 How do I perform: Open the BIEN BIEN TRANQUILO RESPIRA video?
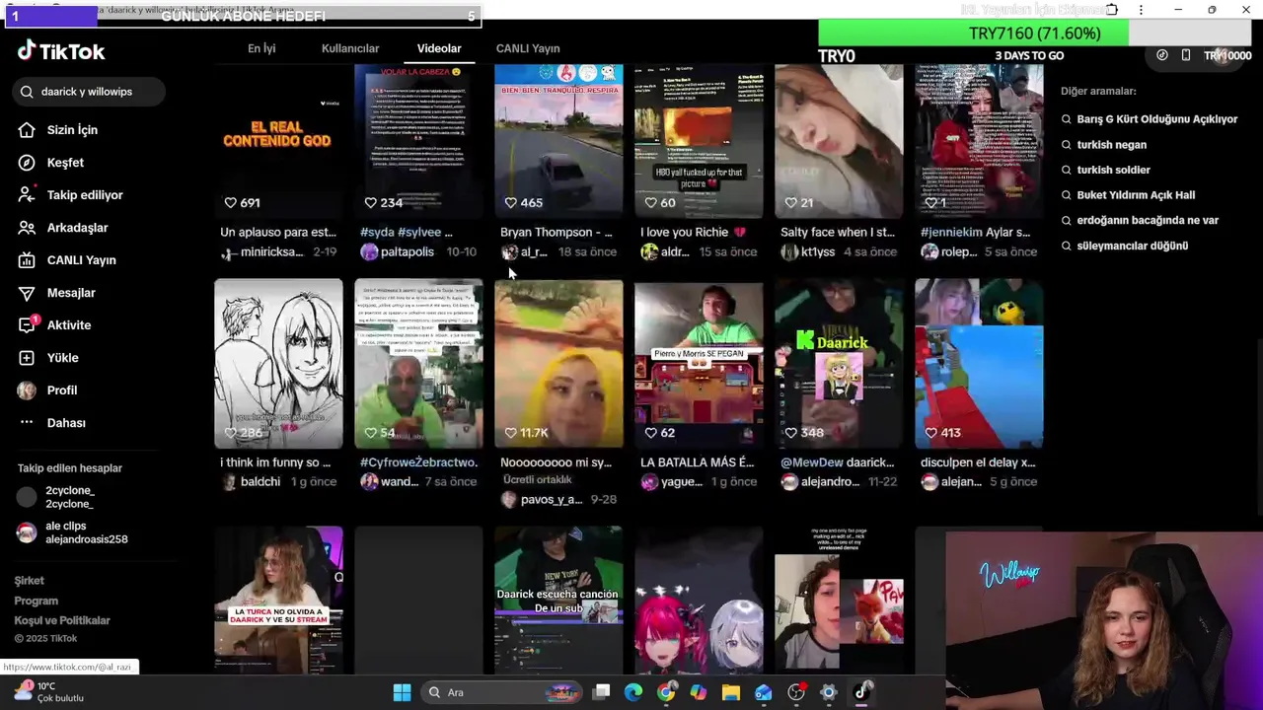pos(558,141)
